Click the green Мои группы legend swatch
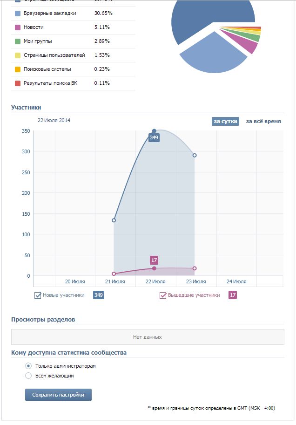 [x=18, y=41]
